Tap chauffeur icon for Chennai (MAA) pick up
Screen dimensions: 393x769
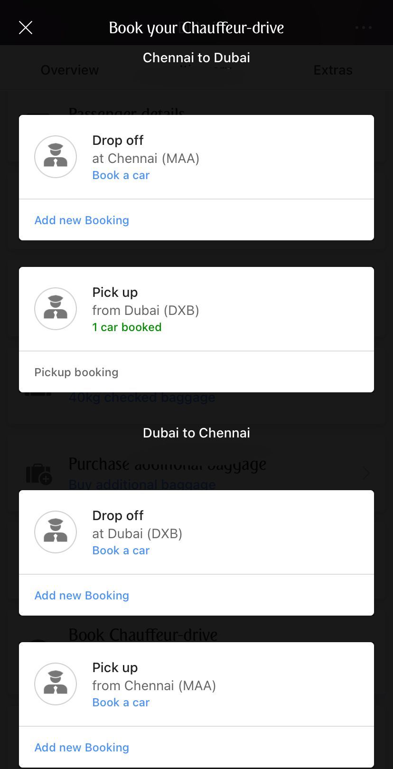click(56, 684)
